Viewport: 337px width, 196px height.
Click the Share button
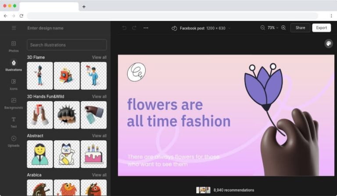click(x=300, y=28)
